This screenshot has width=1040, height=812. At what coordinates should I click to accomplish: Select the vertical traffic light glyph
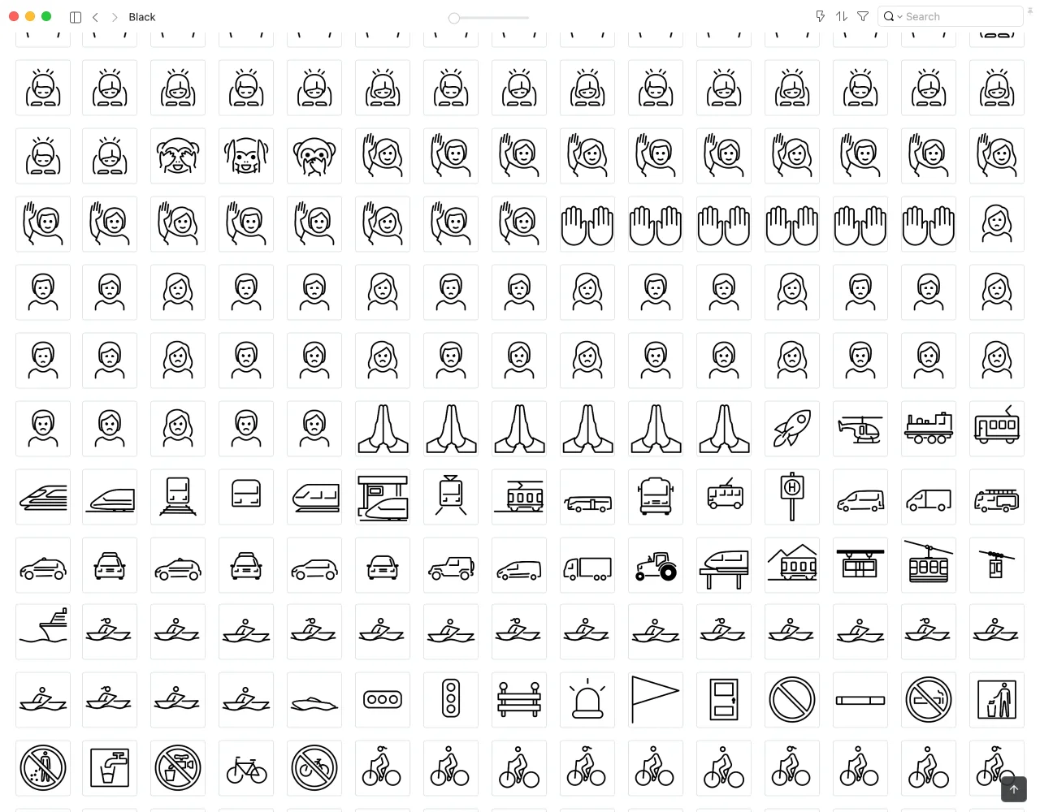coord(451,700)
